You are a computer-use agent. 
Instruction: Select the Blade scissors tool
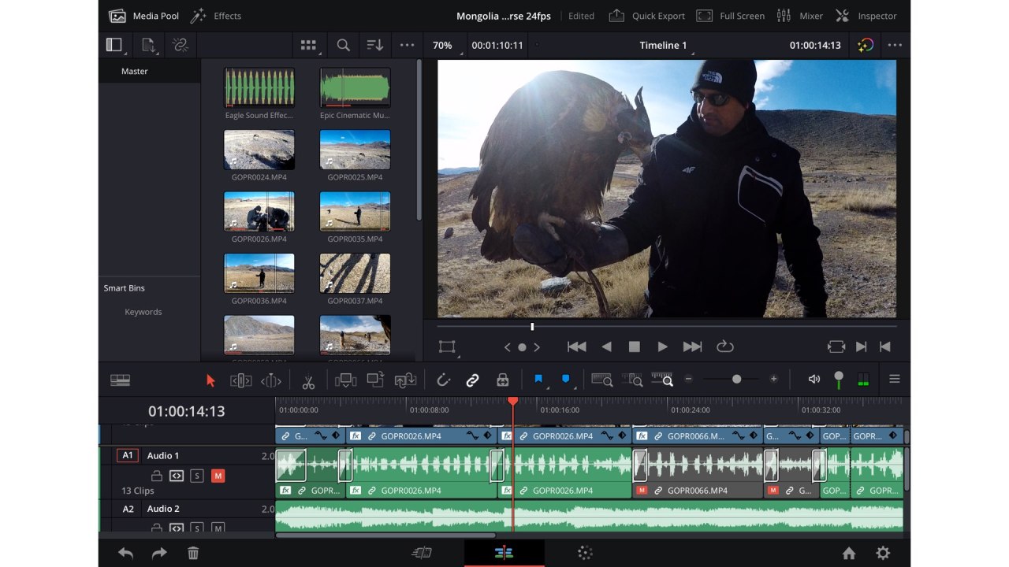(308, 381)
